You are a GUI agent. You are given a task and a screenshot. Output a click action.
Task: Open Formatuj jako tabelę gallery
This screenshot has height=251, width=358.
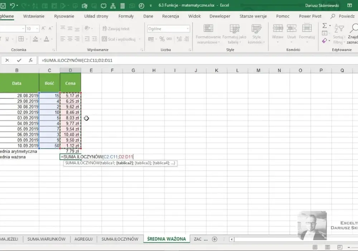point(234,34)
